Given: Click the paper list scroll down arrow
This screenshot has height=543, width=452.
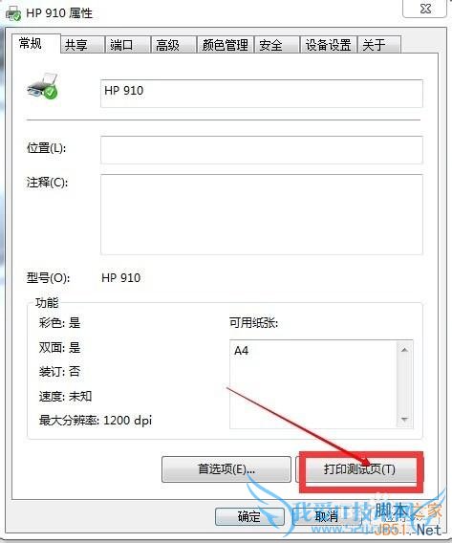Looking at the screenshot, I should point(404,420).
